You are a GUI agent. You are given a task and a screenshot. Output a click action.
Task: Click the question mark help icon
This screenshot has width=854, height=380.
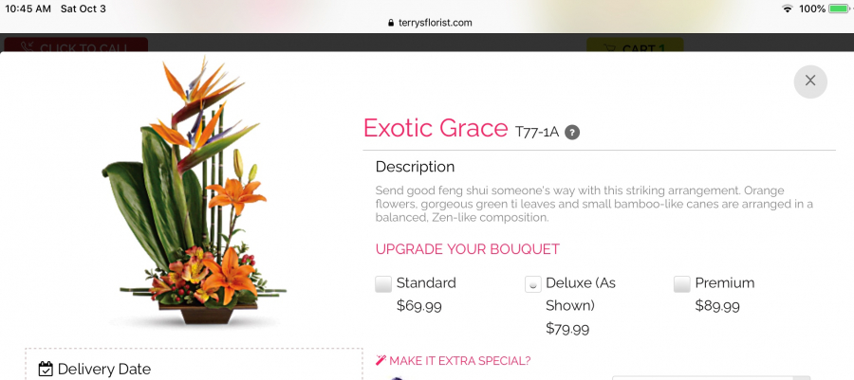click(572, 132)
